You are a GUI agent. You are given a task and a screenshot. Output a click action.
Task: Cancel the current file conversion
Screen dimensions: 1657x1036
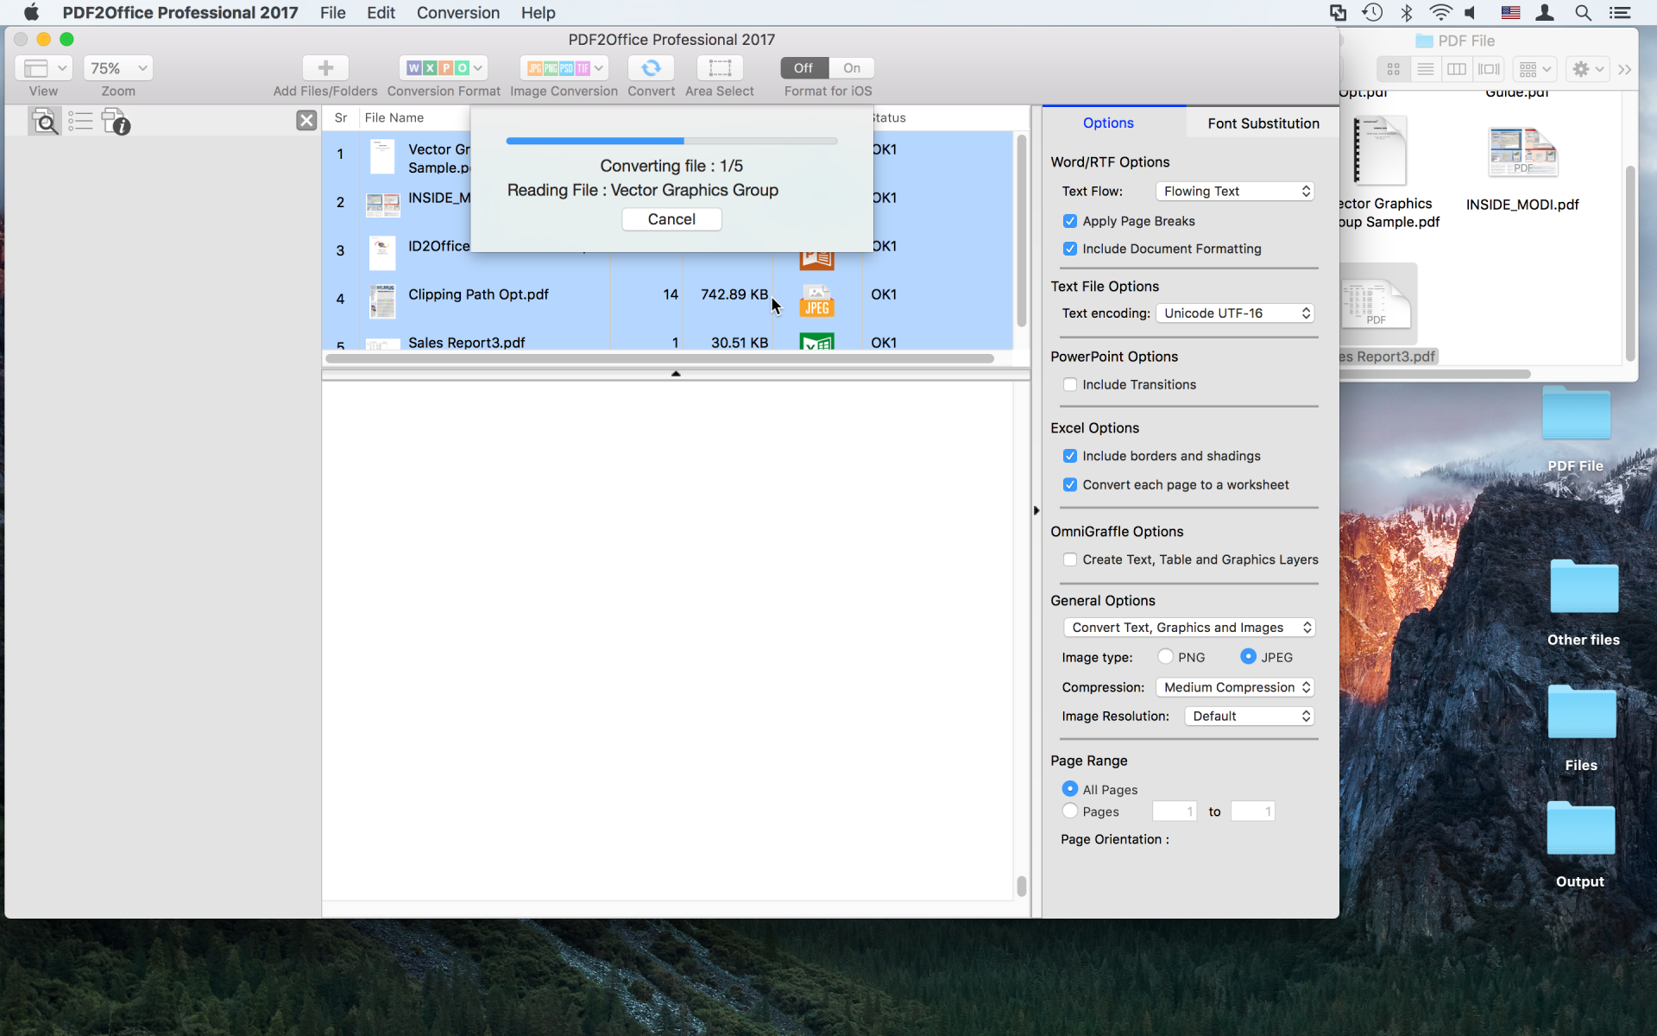coord(671,218)
